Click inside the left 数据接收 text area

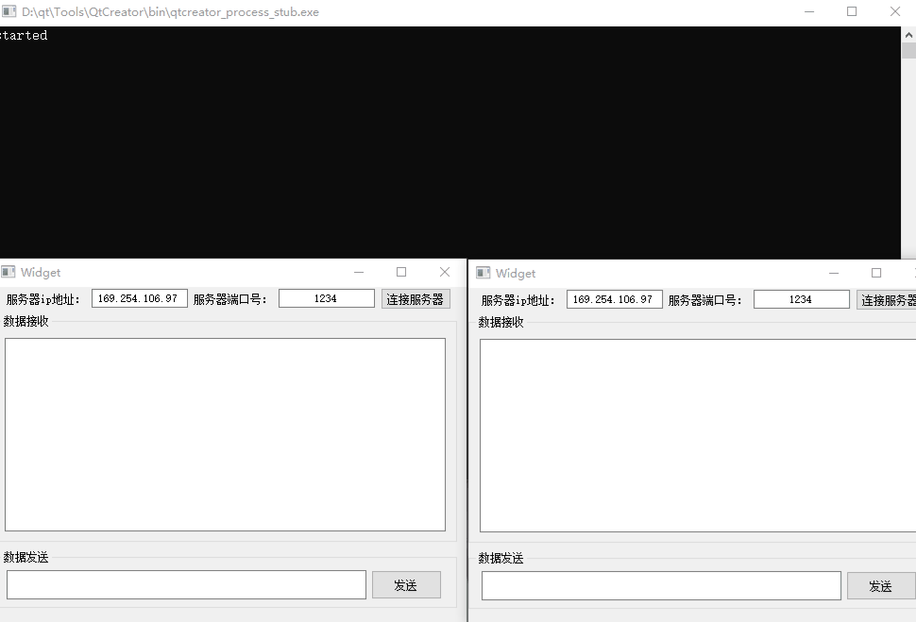click(x=227, y=434)
